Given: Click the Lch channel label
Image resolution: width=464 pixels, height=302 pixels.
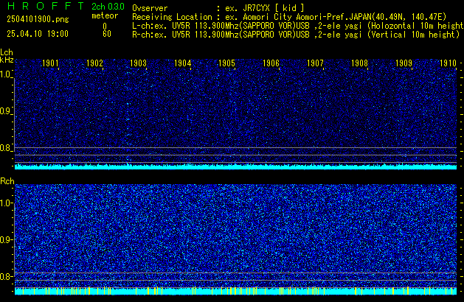Looking at the screenshot, I should click(7, 52).
